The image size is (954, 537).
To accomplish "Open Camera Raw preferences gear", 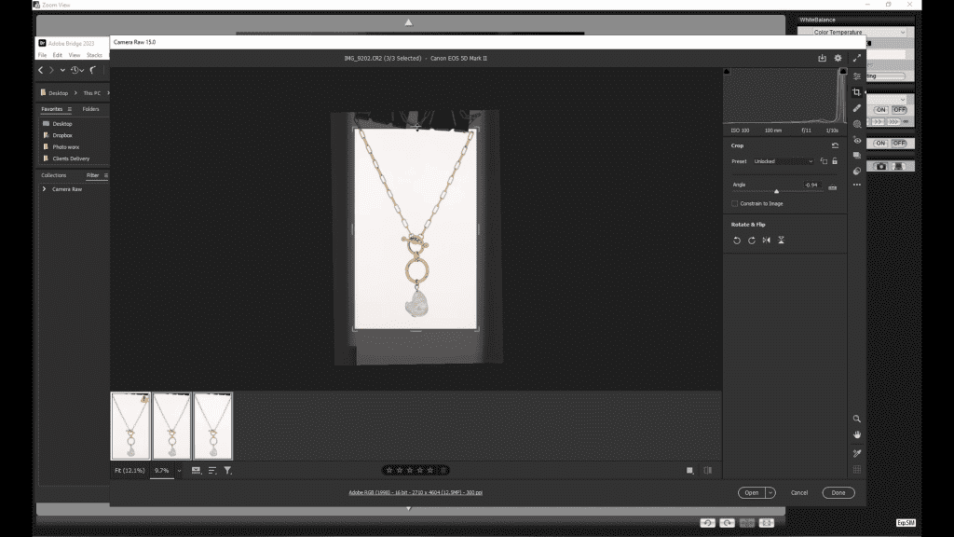I will coord(838,58).
